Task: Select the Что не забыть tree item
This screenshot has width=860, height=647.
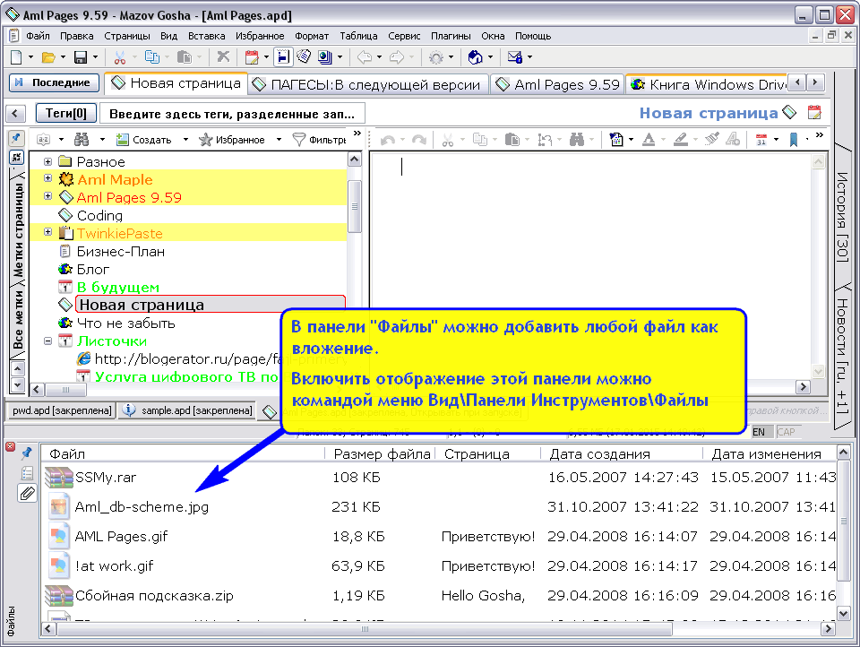Action: [125, 323]
